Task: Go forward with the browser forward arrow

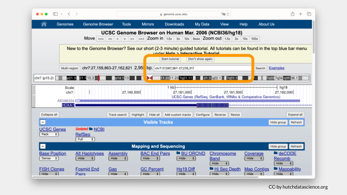Action: point(77,14)
